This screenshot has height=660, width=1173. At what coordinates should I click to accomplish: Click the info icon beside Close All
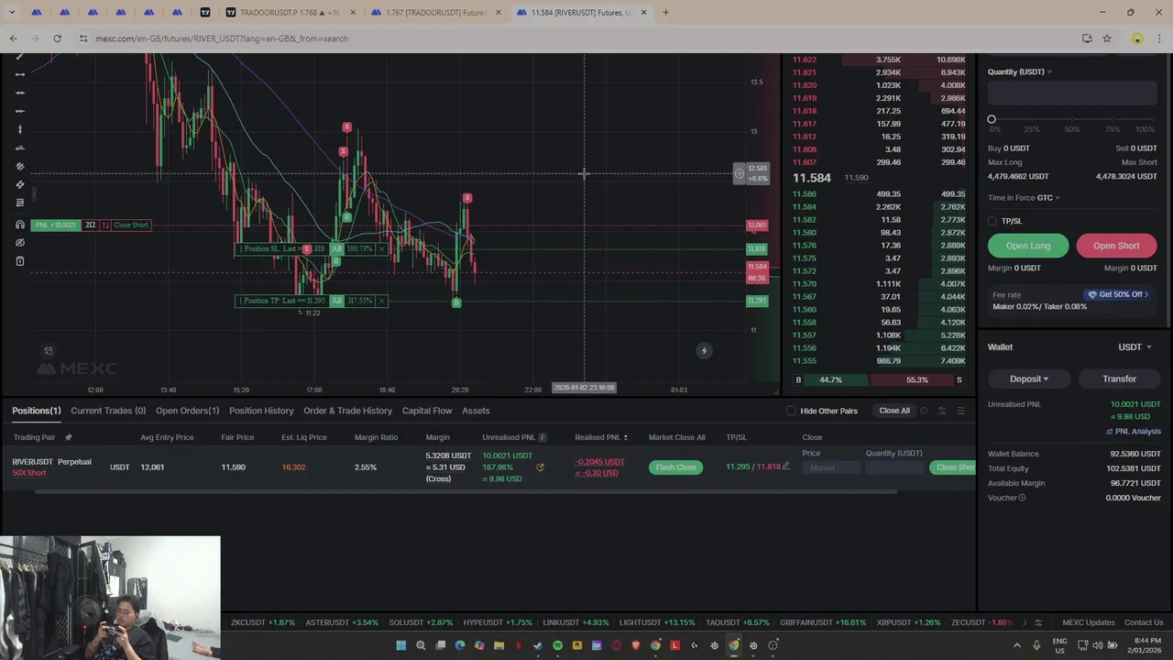[x=924, y=411]
